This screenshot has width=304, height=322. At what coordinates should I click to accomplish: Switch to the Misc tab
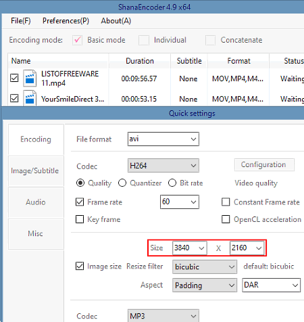[36, 233]
